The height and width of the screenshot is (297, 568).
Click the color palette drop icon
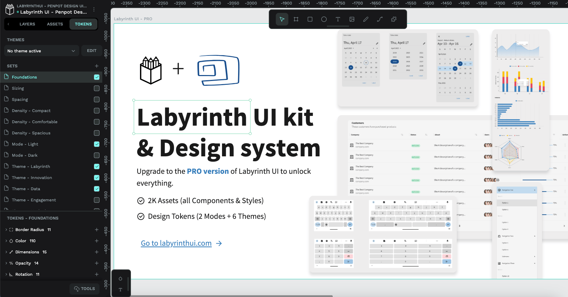coord(120,279)
